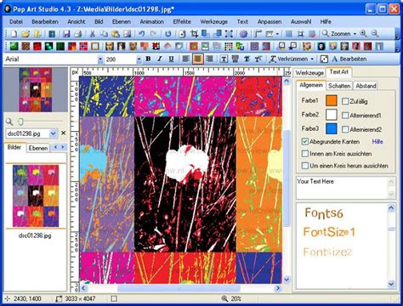The height and width of the screenshot is (306, 403).
Task: Underline the text
Action: [171, 59]
